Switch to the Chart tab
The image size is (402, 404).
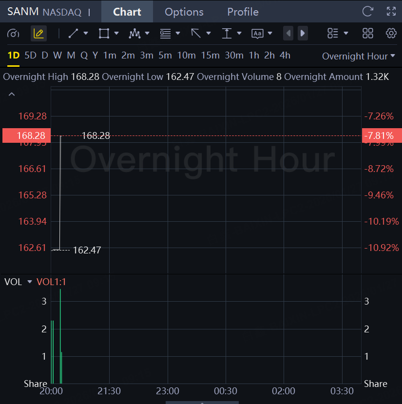(x=127, y=12)
